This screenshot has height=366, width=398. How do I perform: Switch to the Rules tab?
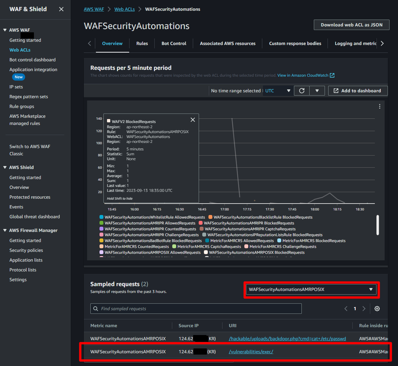(142, 43)
